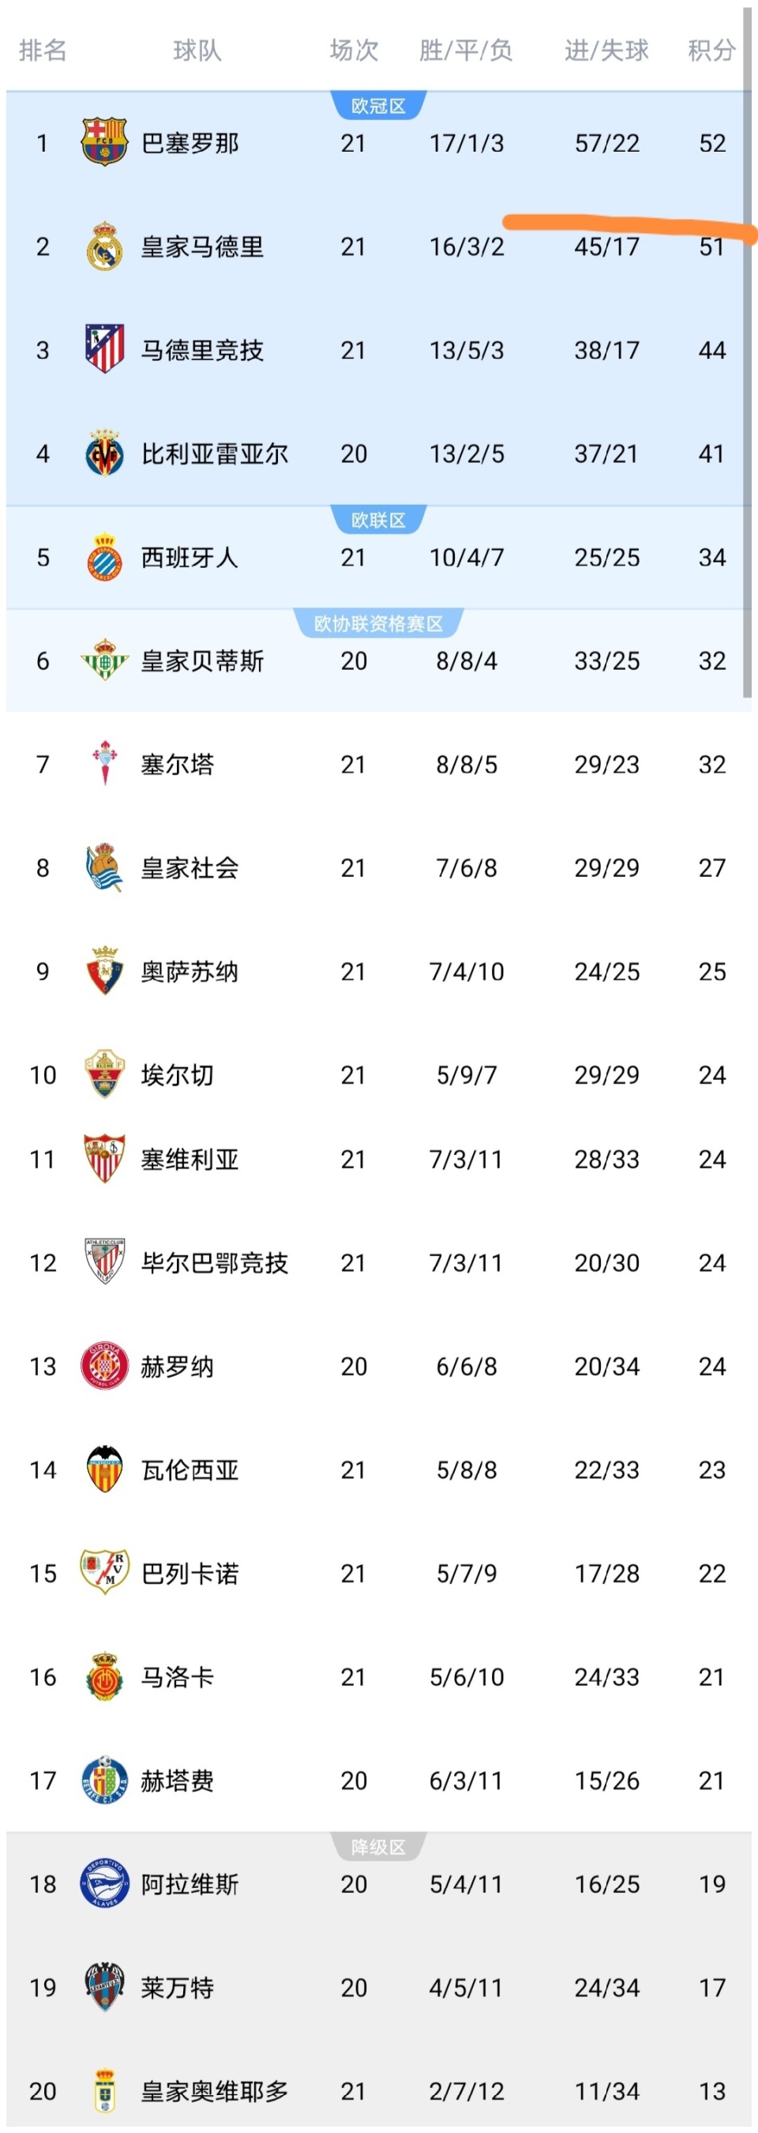Tap the Girona club crest
Screen dimensions: 758x2133
(x=104, y=1365)
